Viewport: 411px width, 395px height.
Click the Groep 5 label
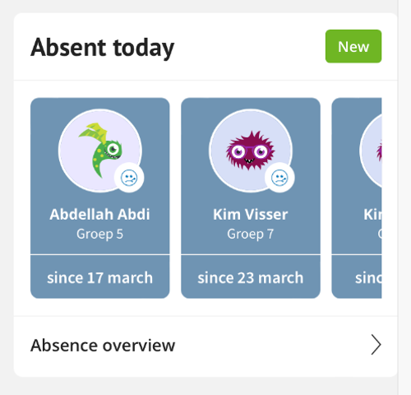pos(99,234)
